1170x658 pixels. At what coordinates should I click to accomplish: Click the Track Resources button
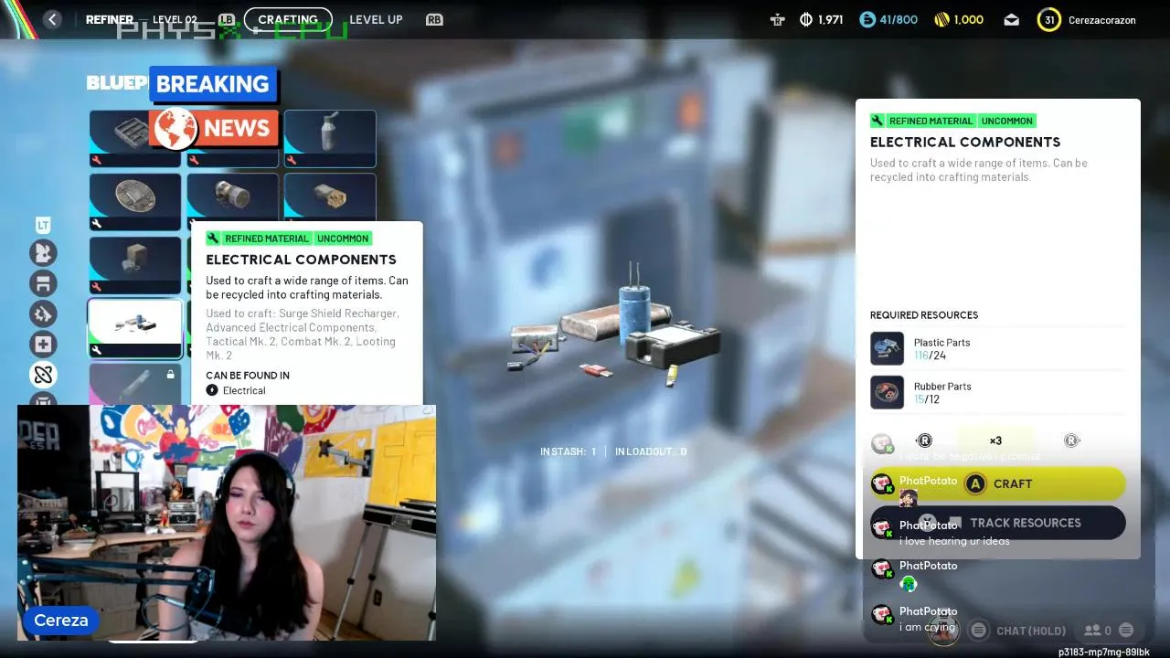998,523
